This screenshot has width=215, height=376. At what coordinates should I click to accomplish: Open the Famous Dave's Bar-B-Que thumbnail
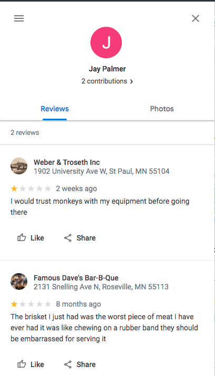click(19, 281)
